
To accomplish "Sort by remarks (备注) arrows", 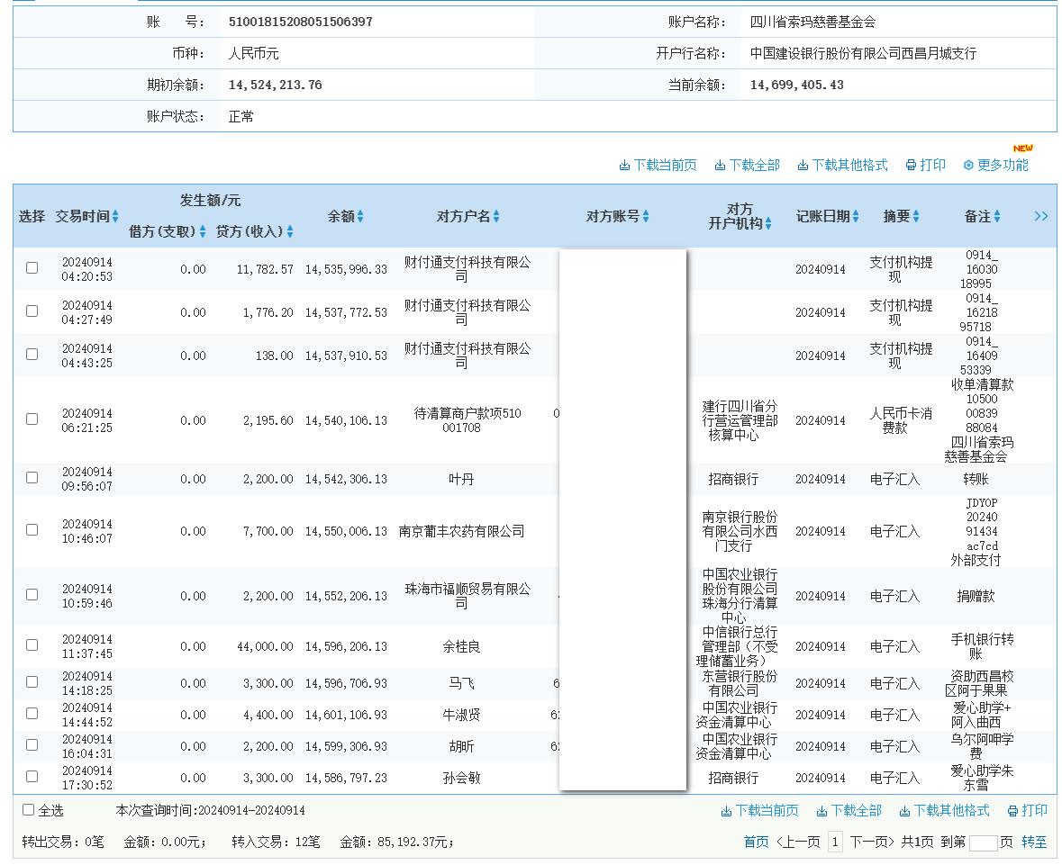I will coord(997,216).
